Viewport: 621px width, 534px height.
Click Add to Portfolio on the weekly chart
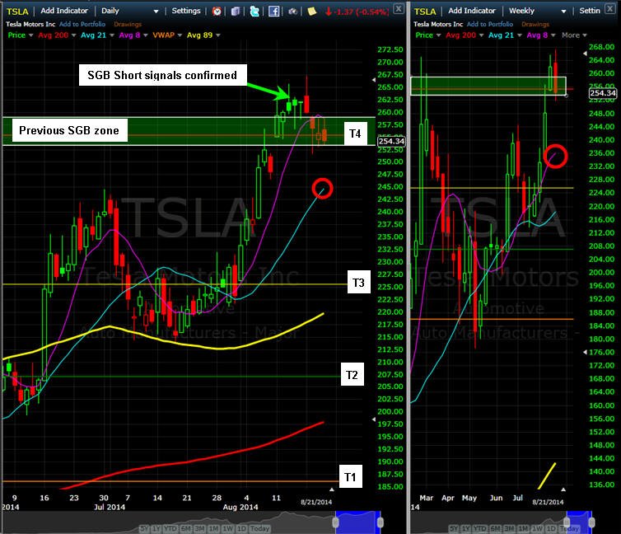[x=490, y=24]
